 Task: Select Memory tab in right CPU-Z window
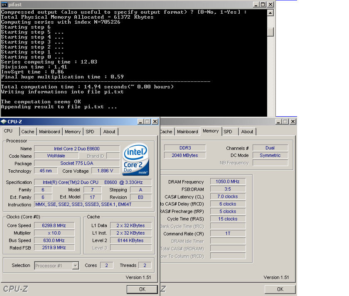[211, 131]
